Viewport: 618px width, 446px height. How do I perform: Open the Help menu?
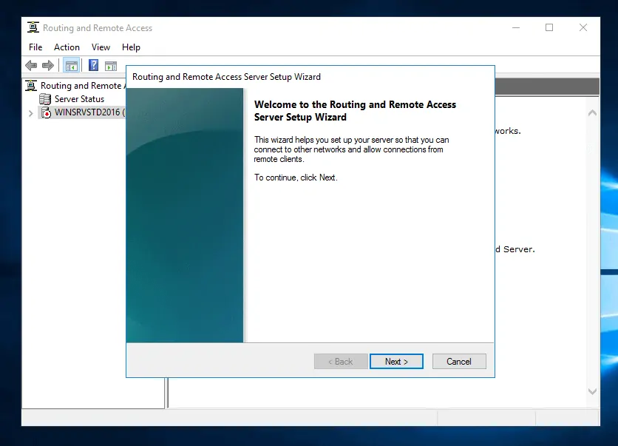(x=131, y=47)
